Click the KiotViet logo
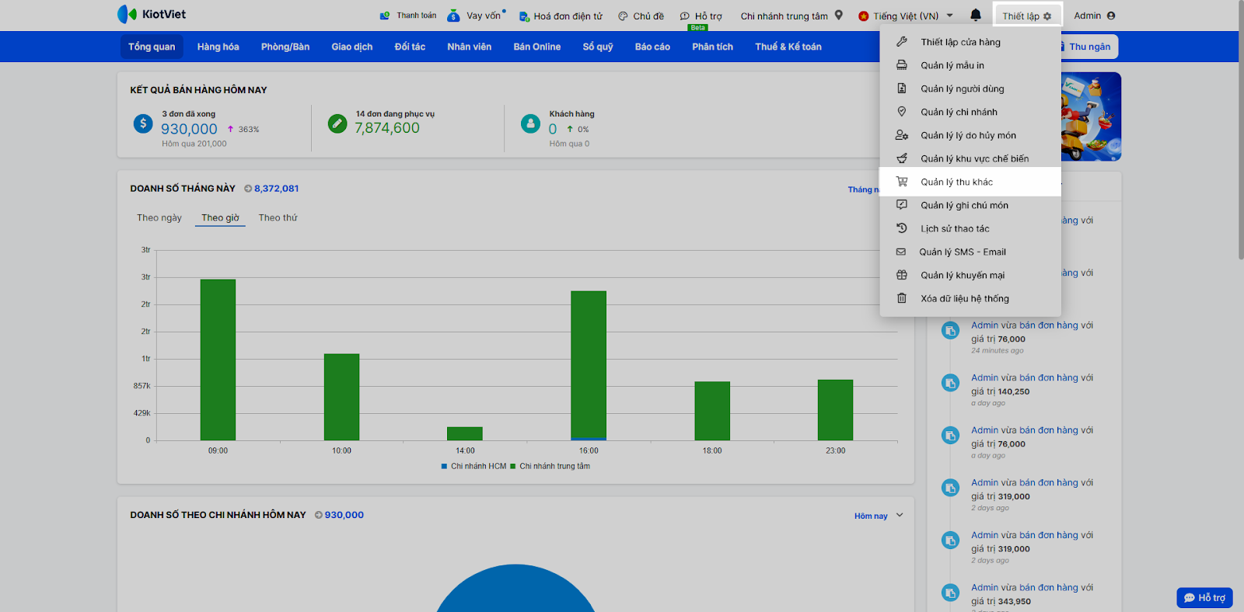This screenshot has height=612, width=1244. pos(152,14)
